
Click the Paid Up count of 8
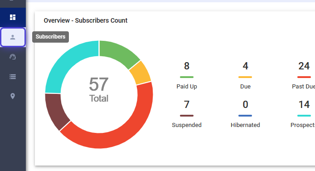[x=187, y=66]
